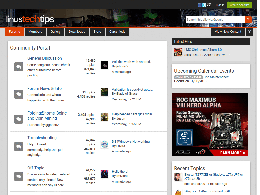The height and width of the screenshot is (195, 260).
Task: Open the Classifieds tab
Action: coord(117,32)
